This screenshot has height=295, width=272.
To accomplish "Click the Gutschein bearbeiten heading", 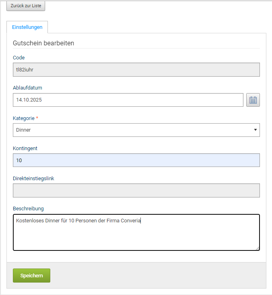I will (43, 43).
